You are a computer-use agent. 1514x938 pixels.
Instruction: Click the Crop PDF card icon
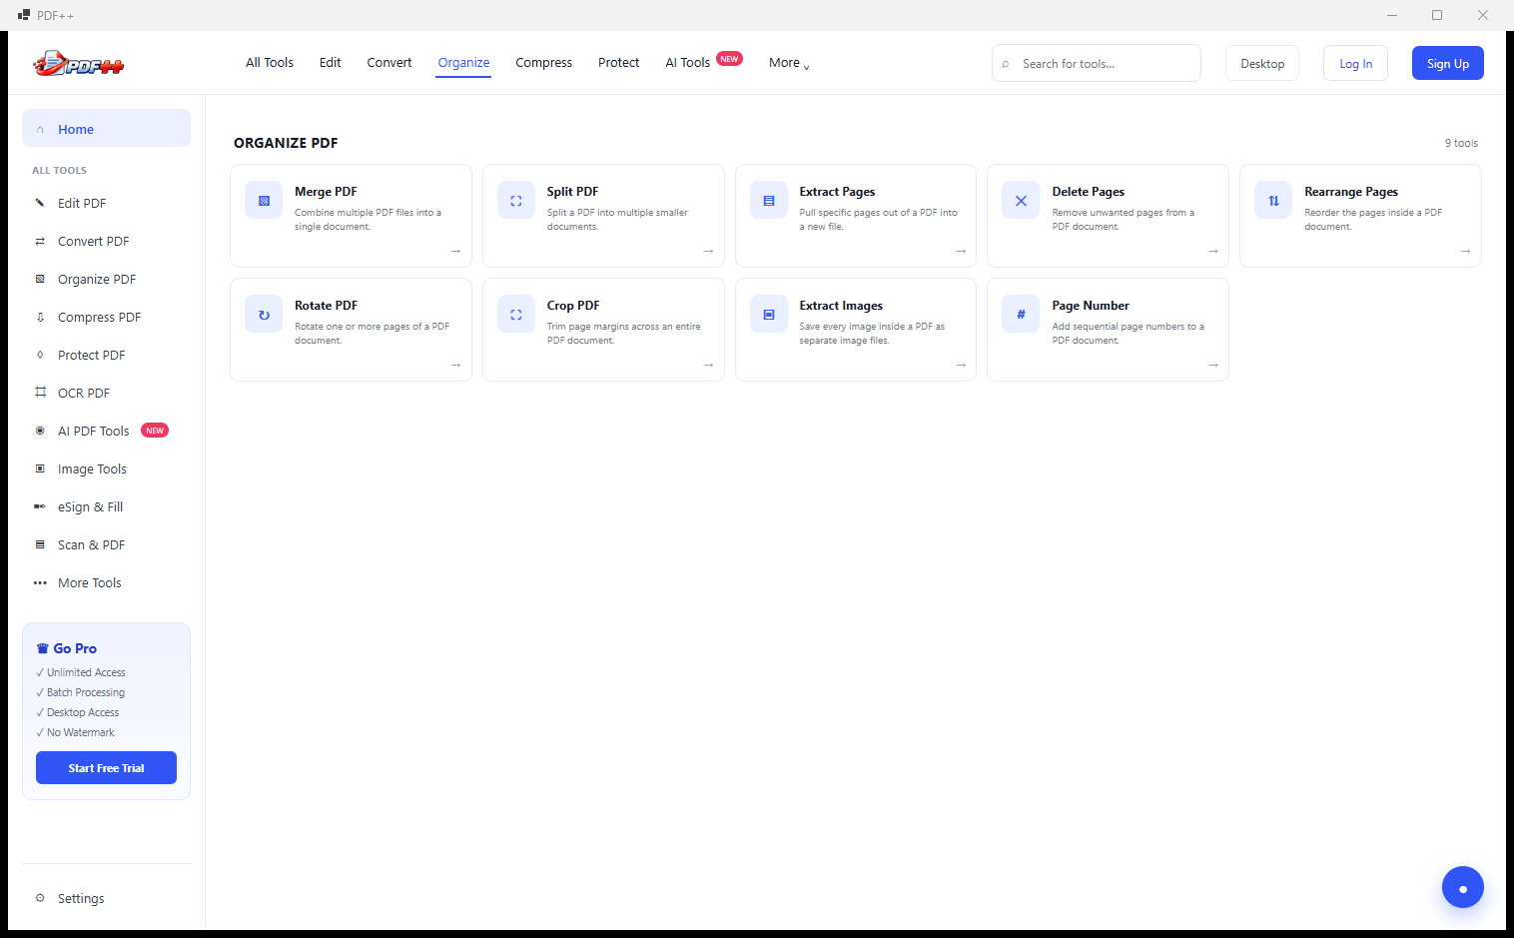pos(516,315)
